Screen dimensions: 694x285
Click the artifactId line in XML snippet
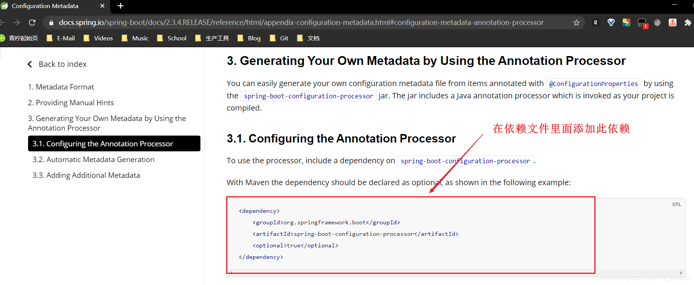(x=355, y=234)
